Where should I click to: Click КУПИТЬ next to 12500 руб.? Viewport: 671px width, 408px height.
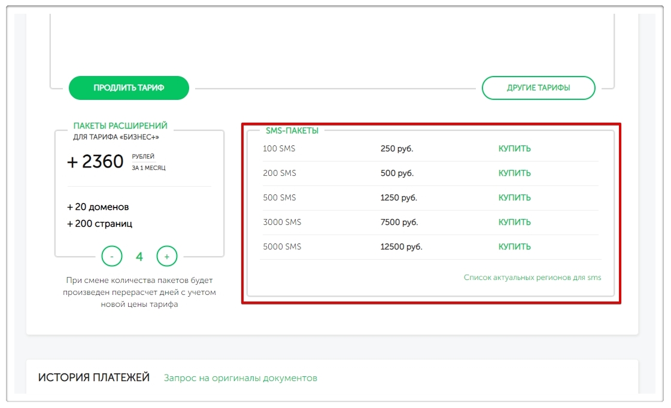514,247
